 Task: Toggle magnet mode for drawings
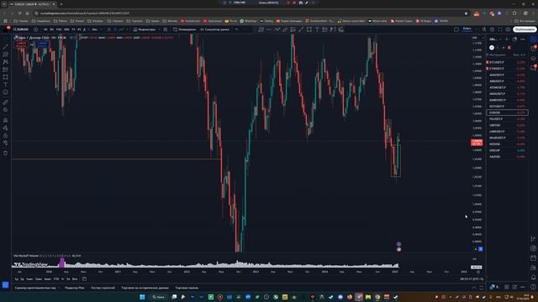click(6, 120)
